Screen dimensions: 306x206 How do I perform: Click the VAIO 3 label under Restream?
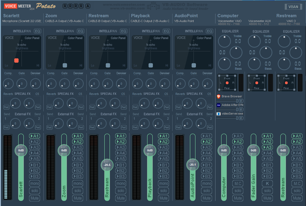(x=291, y=21)
